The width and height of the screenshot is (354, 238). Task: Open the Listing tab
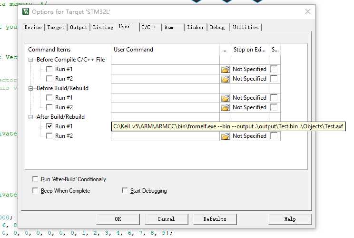click(x=103, y=27)
